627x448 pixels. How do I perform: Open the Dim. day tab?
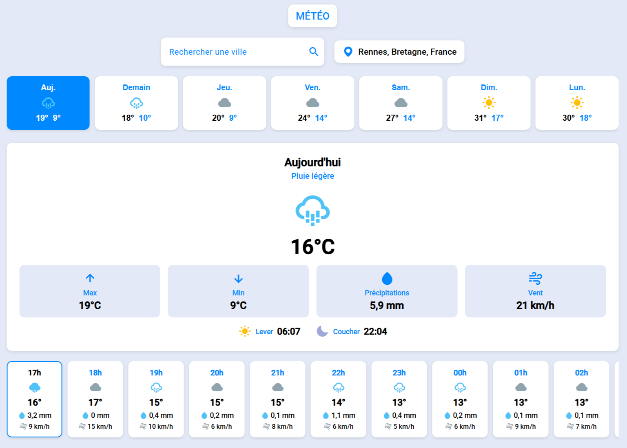(x=489, y=103)
